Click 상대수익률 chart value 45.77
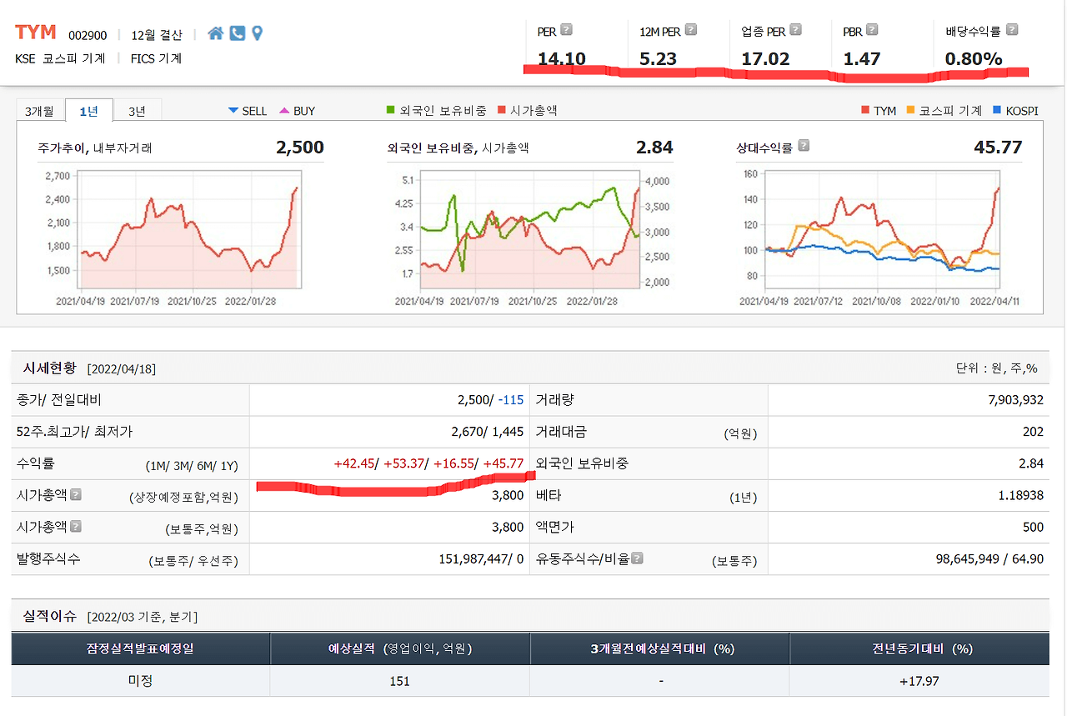This screenshot has height=716, width=1067. tap(998, 148)
